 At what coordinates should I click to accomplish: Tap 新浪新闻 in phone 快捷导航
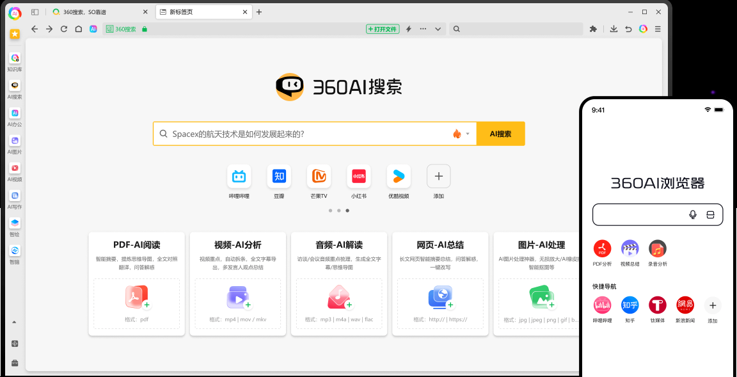coord(685,310)
